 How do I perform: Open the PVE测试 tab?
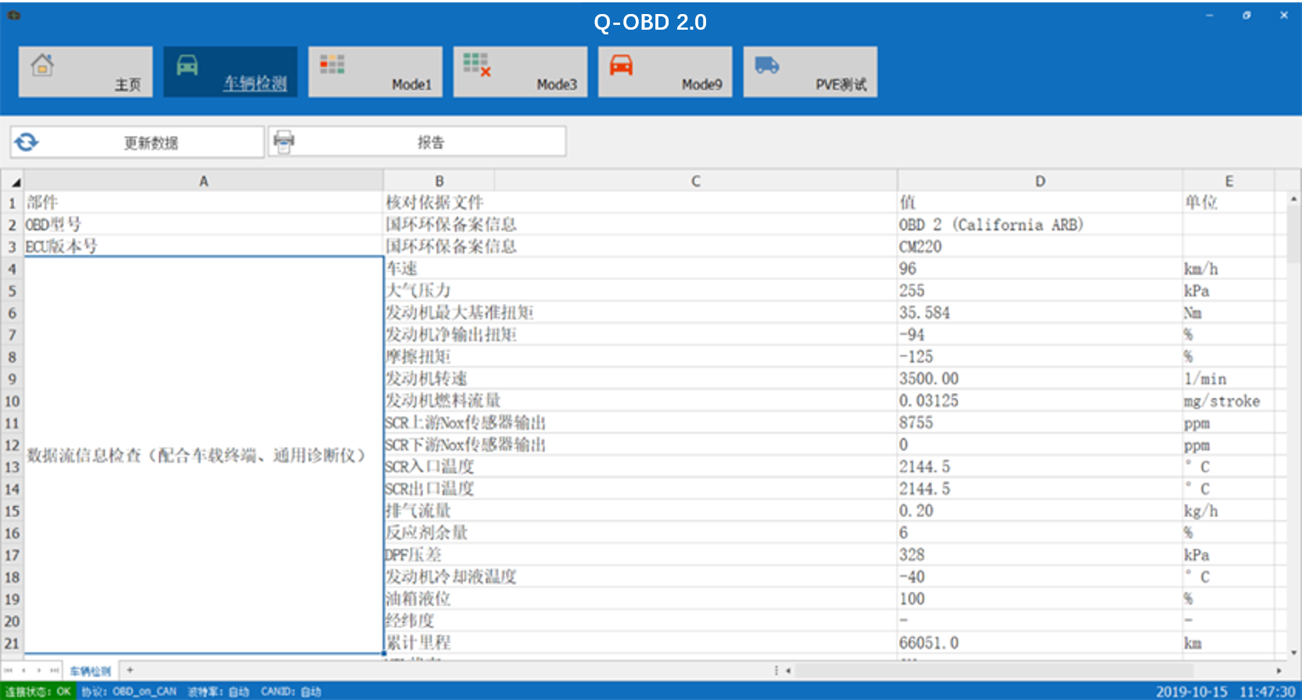point(810,72)
